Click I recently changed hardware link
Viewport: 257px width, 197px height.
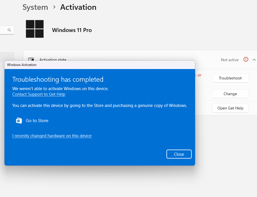pyautogui.click(x=52, y=136)
